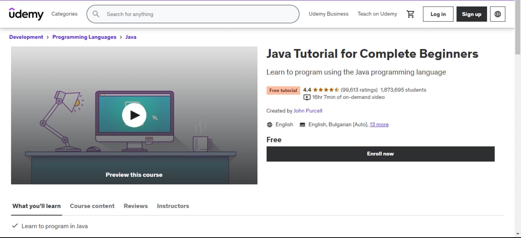
Task: Select the What you'll learn tab
Action: (x=37, y=206)
